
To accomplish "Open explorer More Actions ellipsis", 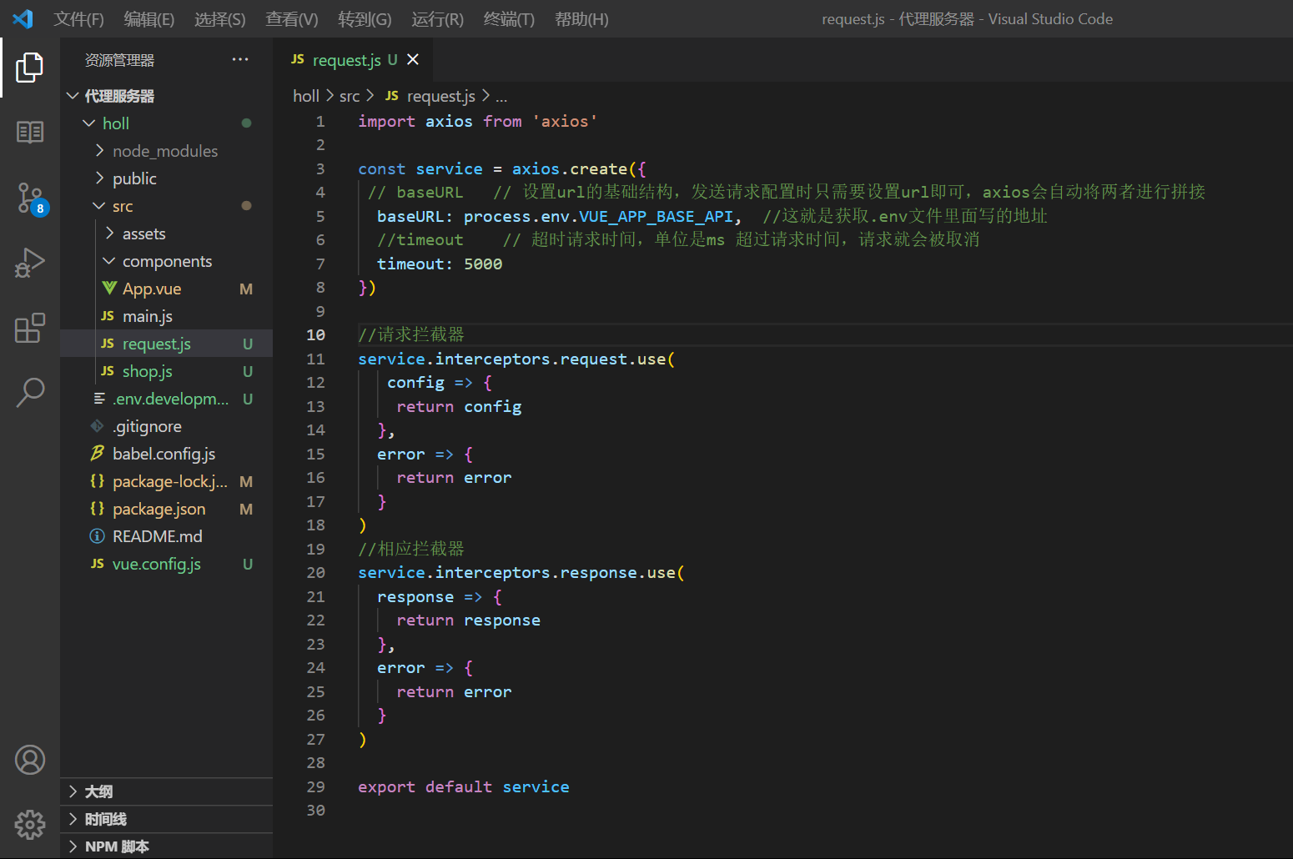I will click(240, 59).
